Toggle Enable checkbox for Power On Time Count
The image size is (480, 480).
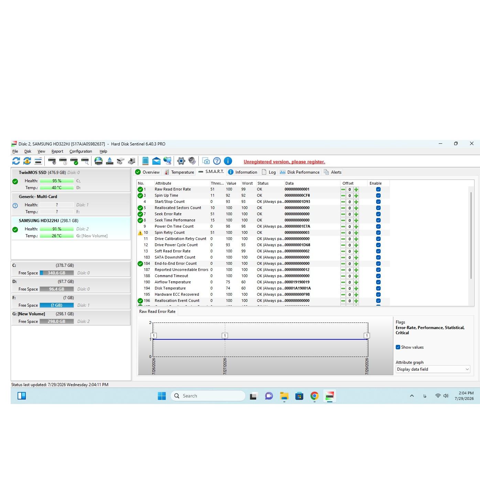tap(378, 227)
